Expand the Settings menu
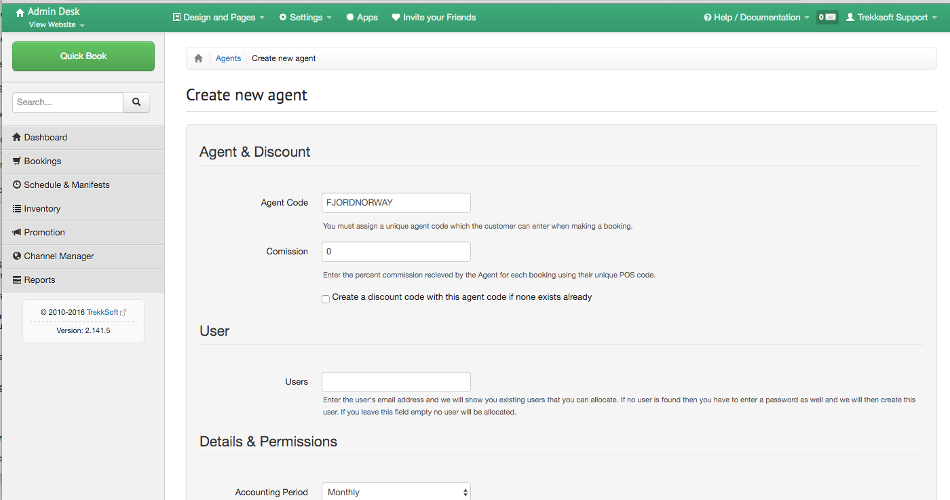This screenshot has width=950, height=500. (305, 17)
